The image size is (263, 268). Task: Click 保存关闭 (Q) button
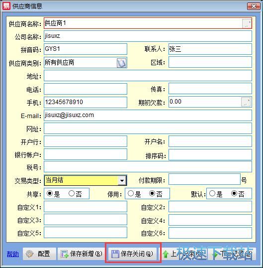click(133, 254)
